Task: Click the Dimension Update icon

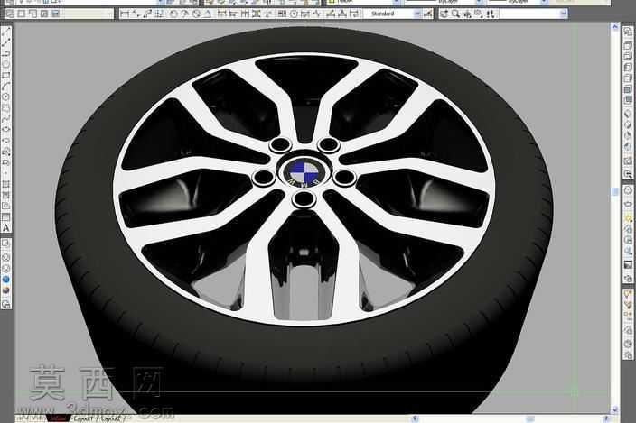Action: [353, 14]
